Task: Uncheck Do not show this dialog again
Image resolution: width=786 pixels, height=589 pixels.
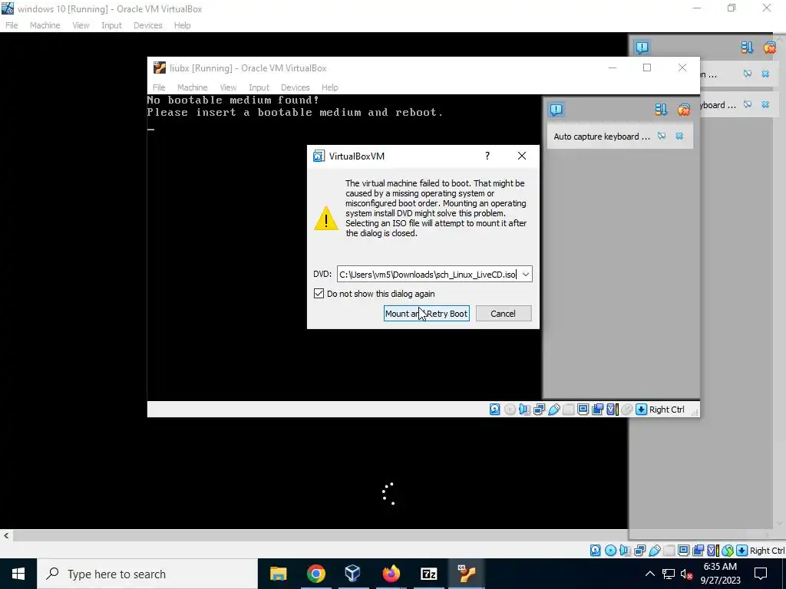Action: (x=319, y=294)
